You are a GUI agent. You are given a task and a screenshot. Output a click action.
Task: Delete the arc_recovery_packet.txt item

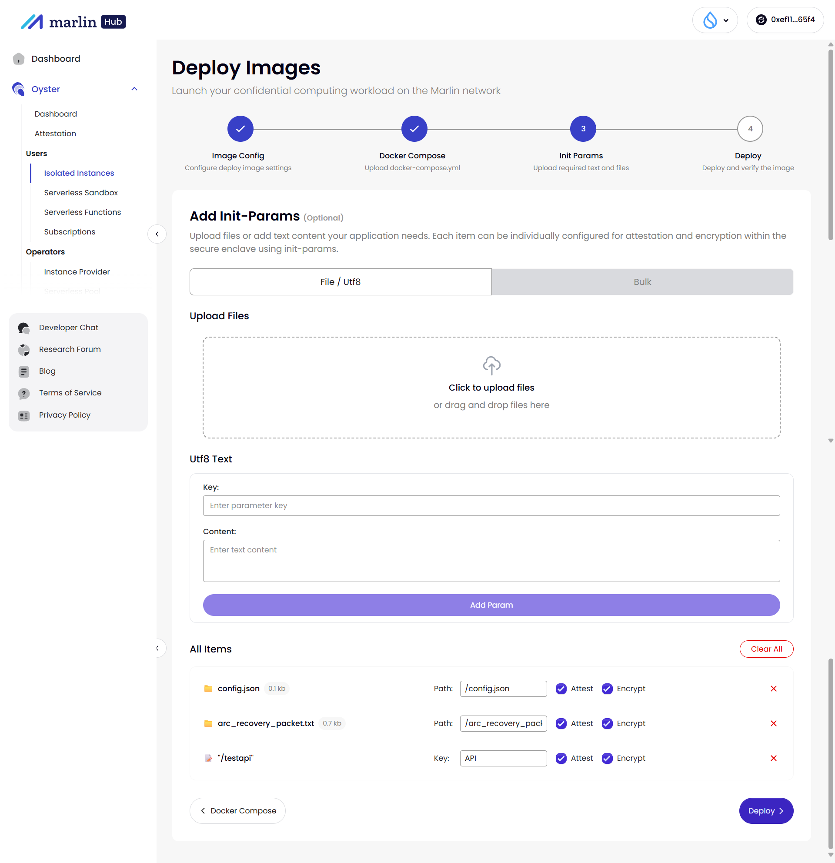pos(773,723)
